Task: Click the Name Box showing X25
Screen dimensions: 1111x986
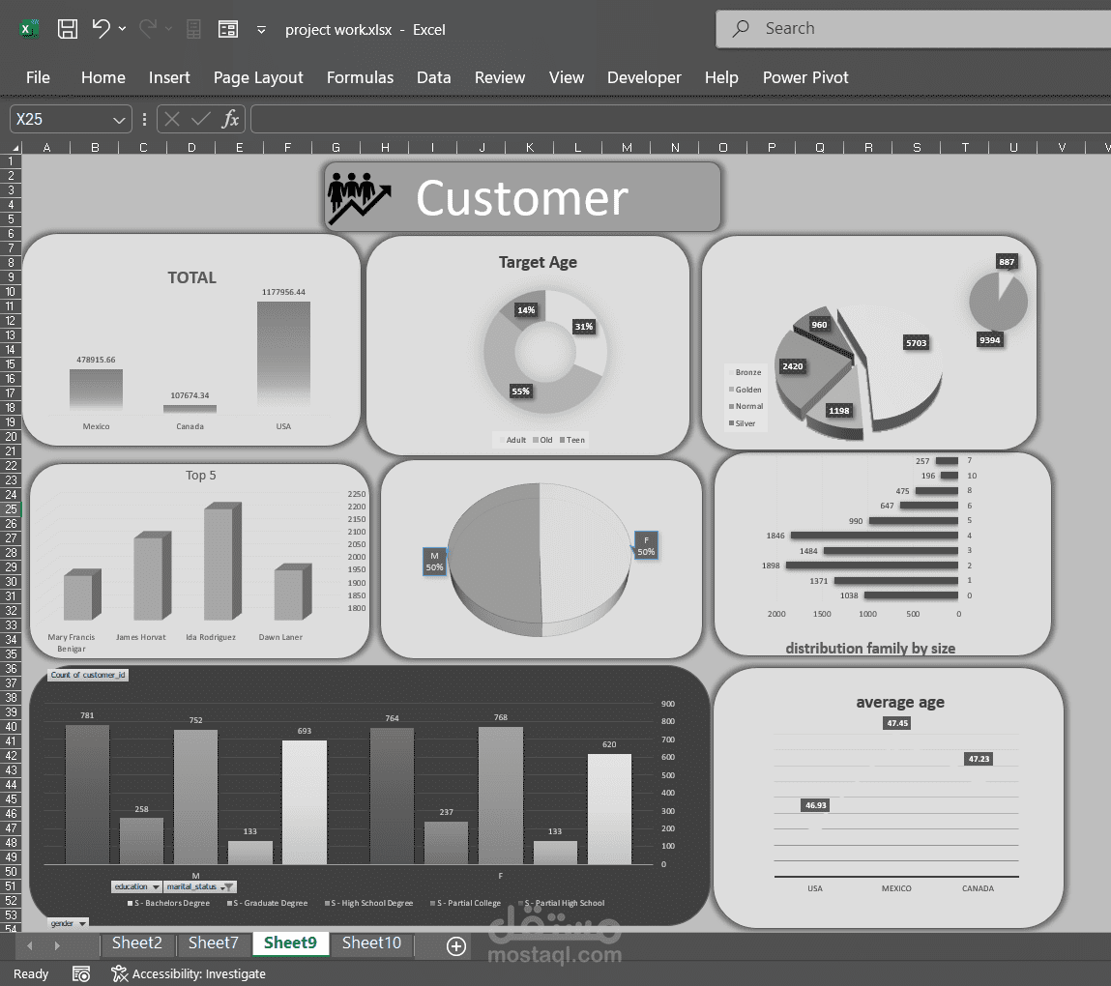Action: click(62, 119)
